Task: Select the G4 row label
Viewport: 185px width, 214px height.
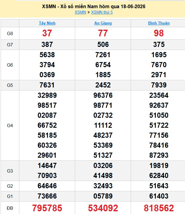Action: coord(10,126)
